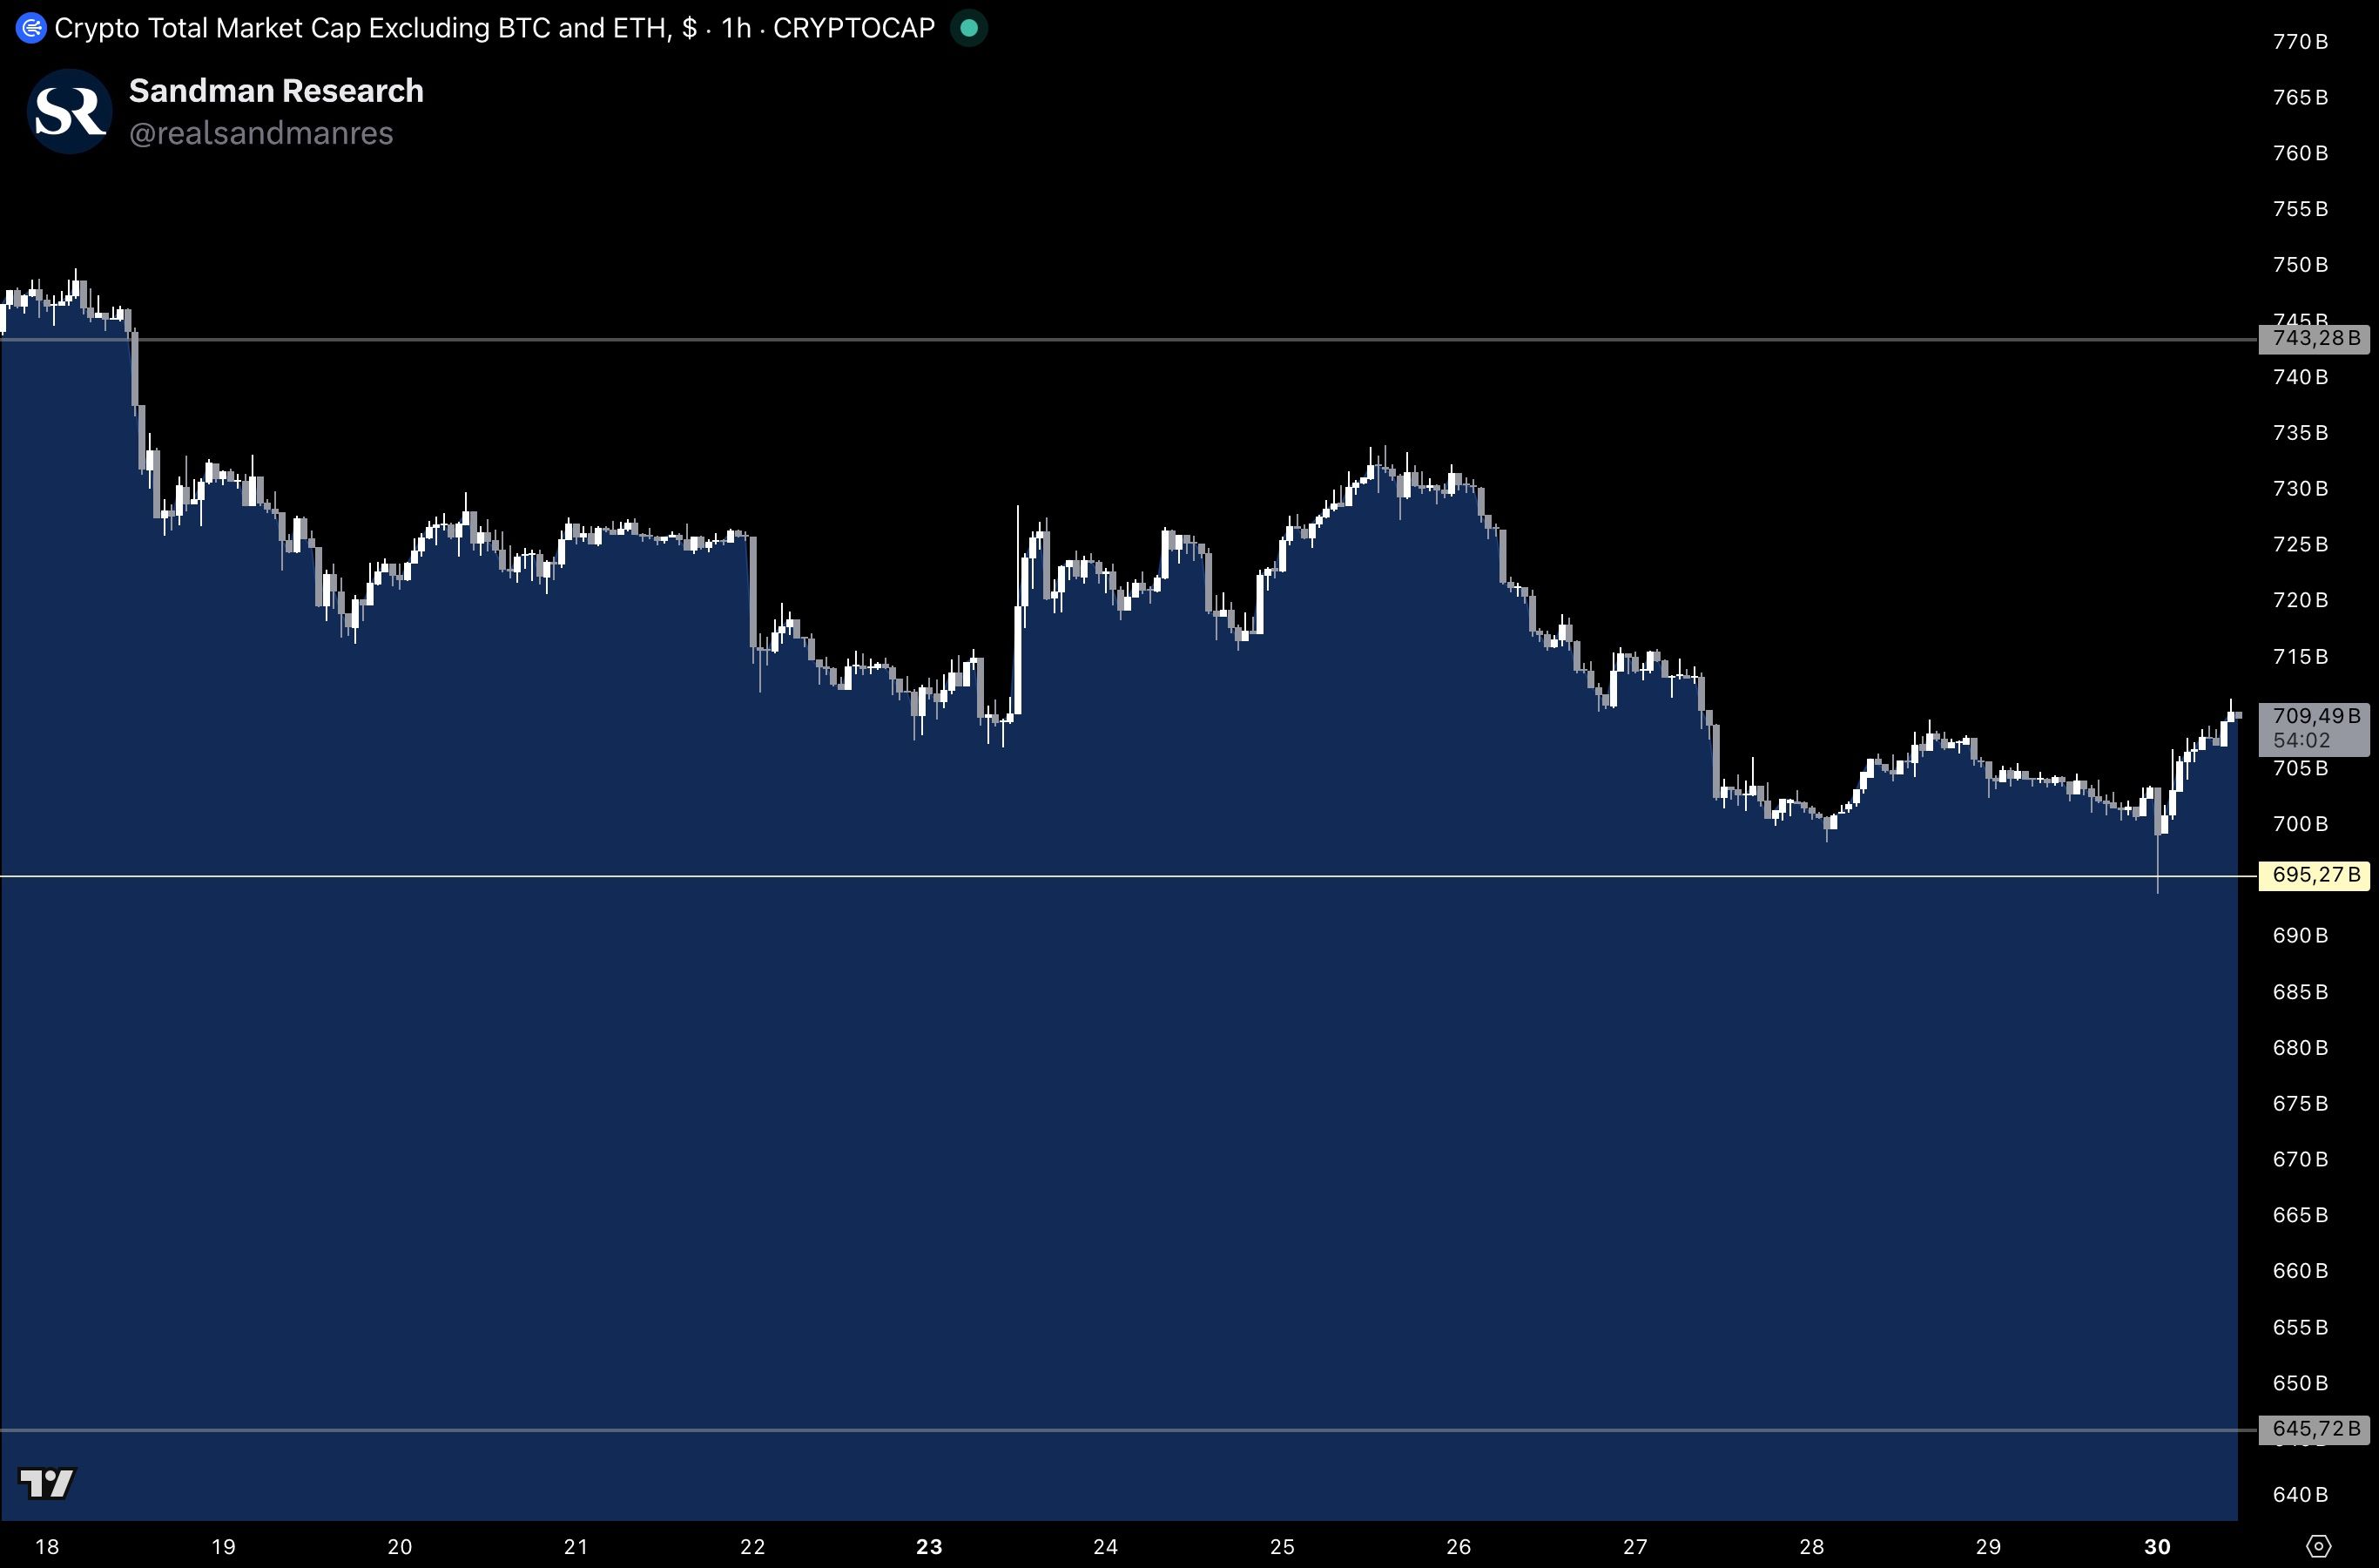Select the 695,27 B highlighted price label
This screenshot has height=1568, width=2379.
2314,875
